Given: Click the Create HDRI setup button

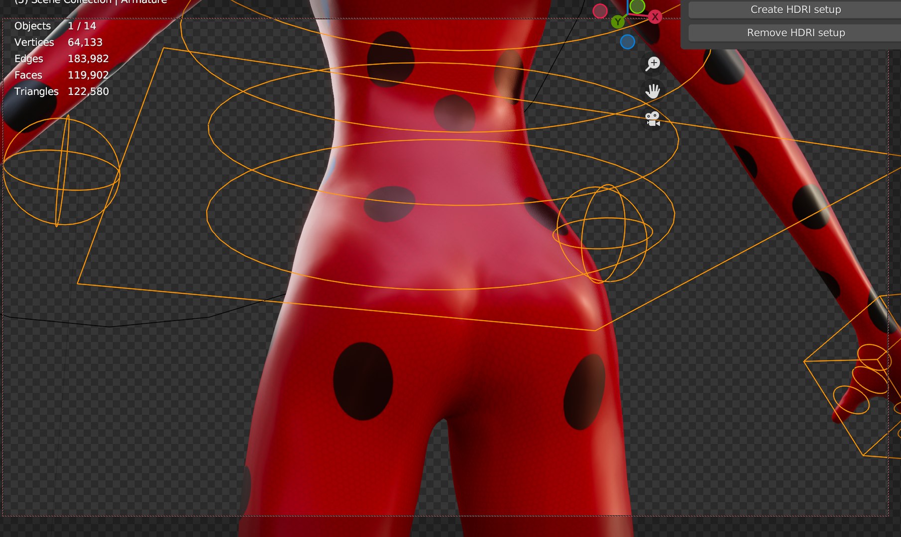Looking at the screenshot, I should (795, 9).
